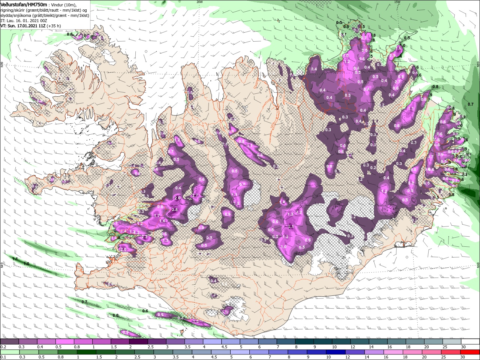480x360 pixels.
Task: Select the snow legend swatch starting at 16
Action: tap(397, 342)
